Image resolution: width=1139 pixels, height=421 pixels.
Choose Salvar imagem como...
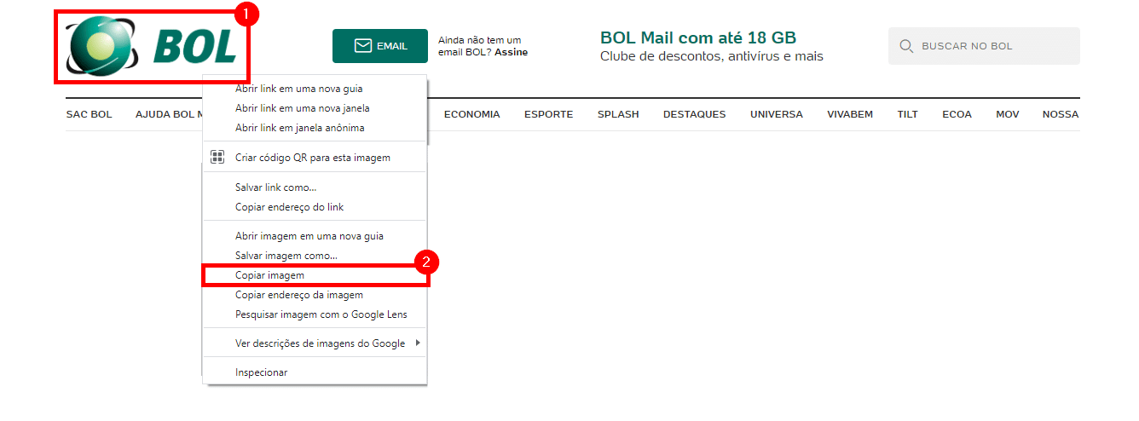pyautogui.click(x=315, y=256)
